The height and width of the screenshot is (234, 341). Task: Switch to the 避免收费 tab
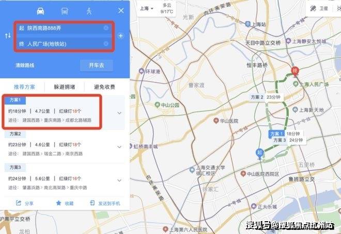pos(104,87)
